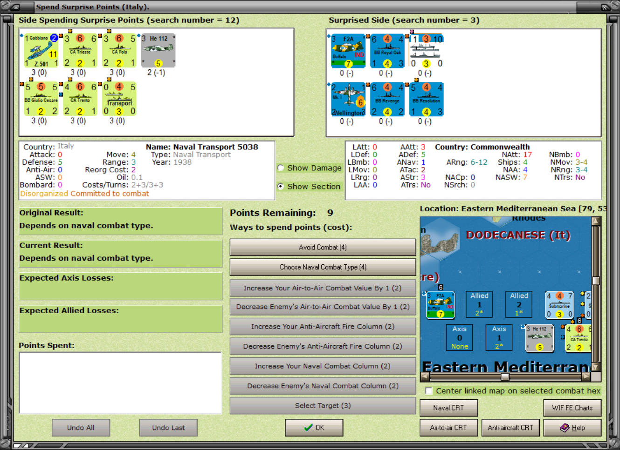620x450 pixels.
Task: Open the Anti-aircraft CRT chart
Action: tap(510, 428)
